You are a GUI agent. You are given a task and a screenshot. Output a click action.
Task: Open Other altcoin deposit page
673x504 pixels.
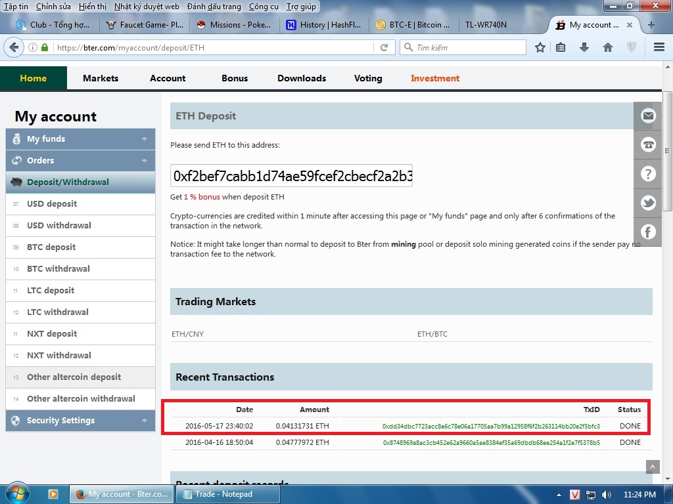(80, 377)
